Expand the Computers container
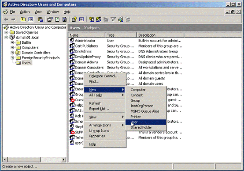The width and height of the screenshot is (244, 171). [12, 47]
